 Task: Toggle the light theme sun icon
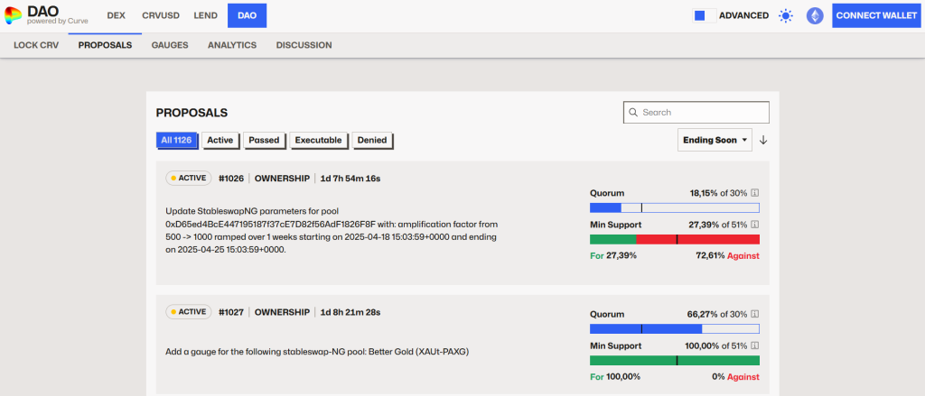click(785, 16)
